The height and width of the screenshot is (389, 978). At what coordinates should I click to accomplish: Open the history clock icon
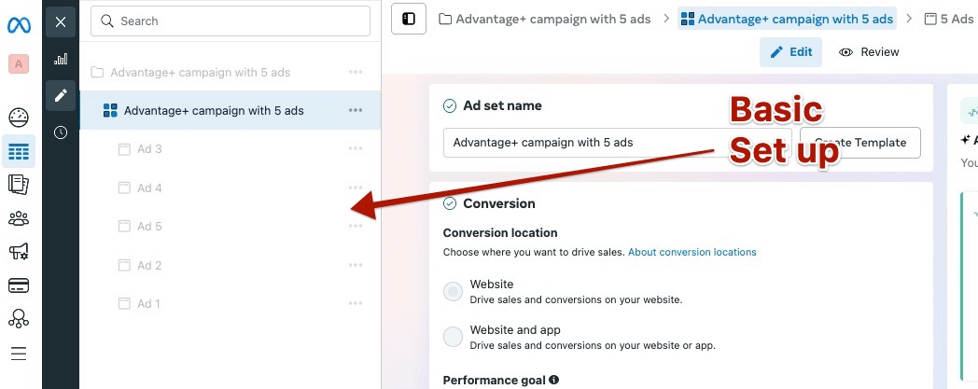[x=61, y=132]
